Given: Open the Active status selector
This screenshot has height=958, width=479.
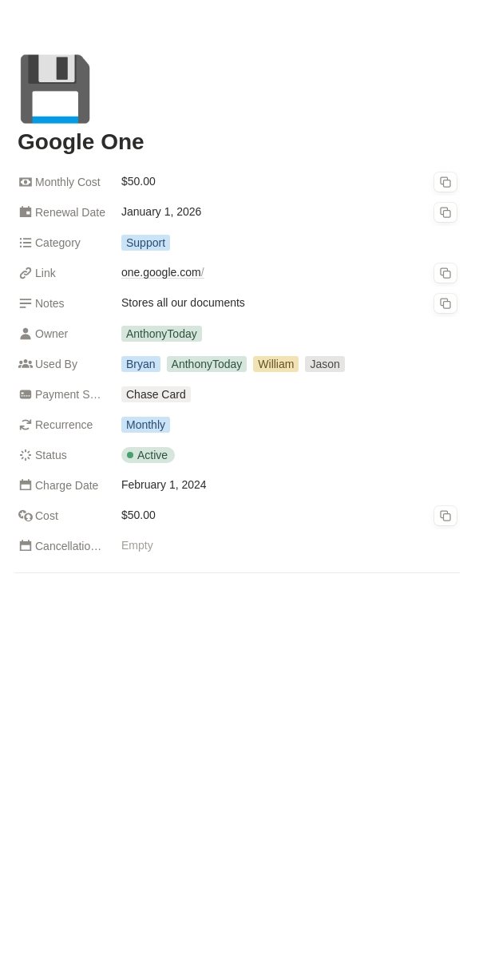Looking at the screenshot, I should [148, 455].
